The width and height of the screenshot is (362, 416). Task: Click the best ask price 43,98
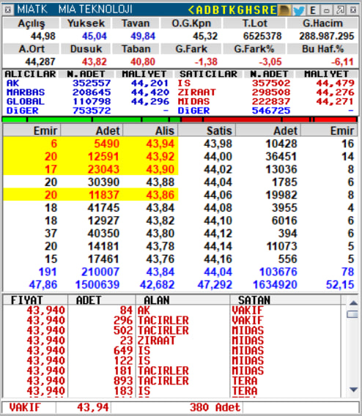coord(218,144)
